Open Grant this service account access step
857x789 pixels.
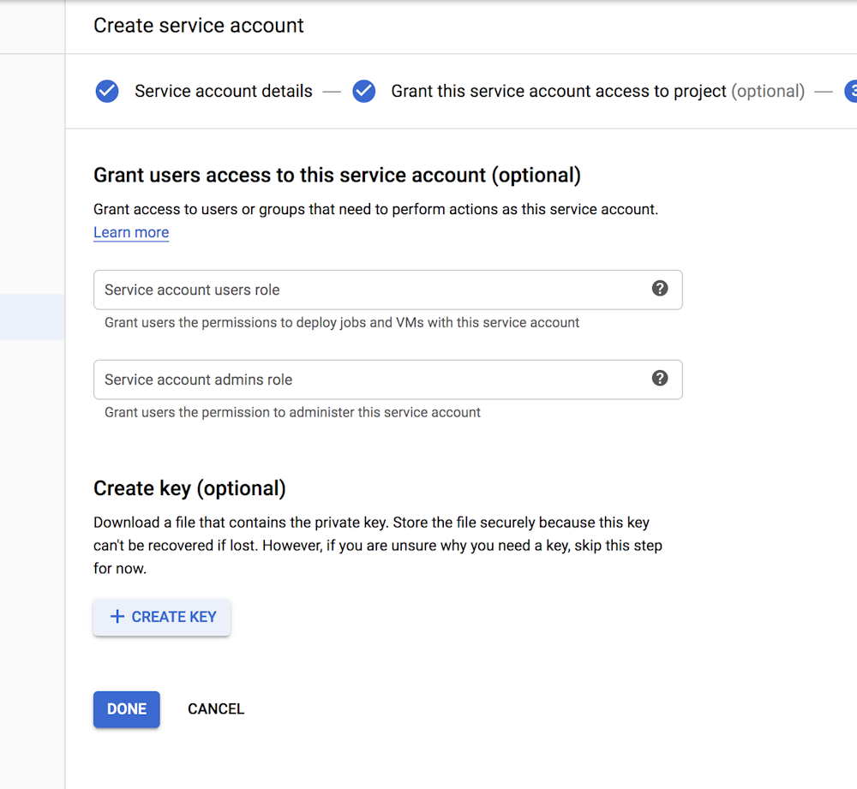coord(598,92)
